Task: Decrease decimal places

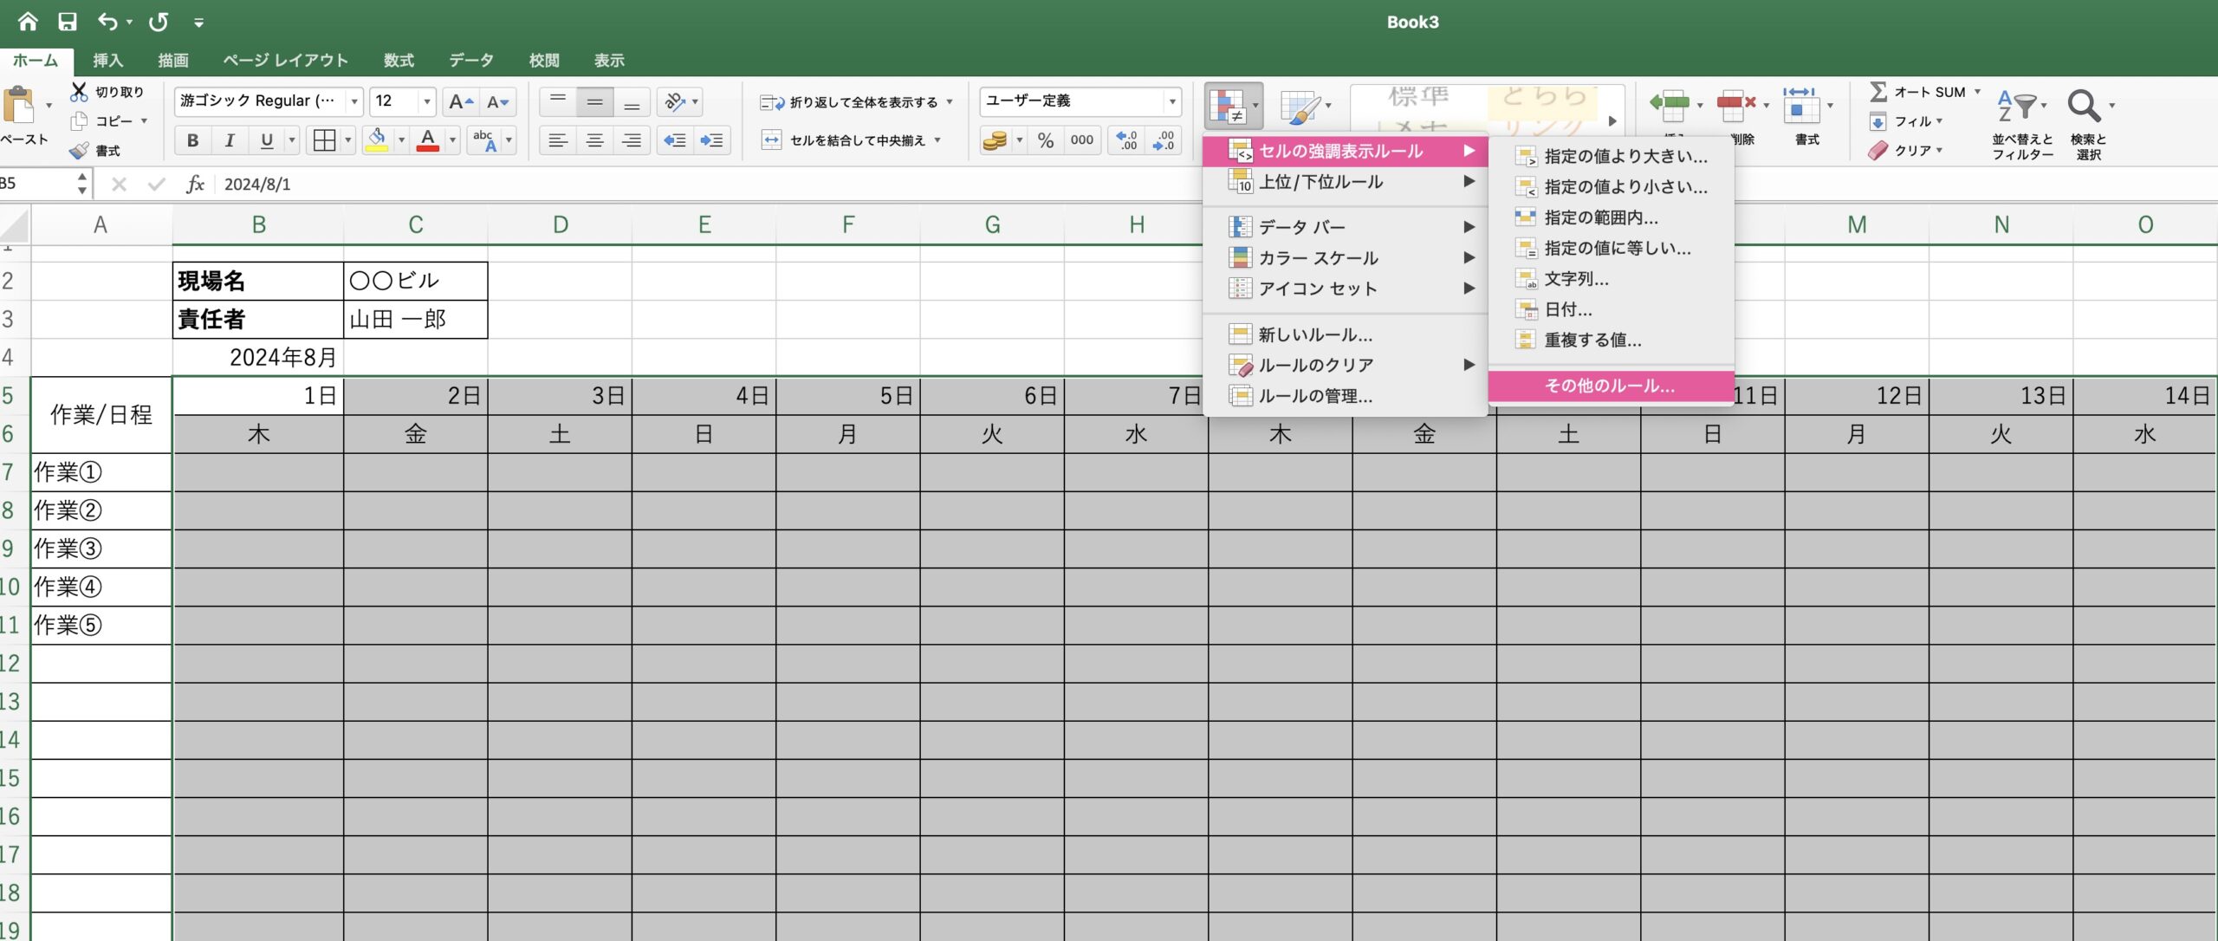Action: pyautogui.click(x=1164, y=140)
